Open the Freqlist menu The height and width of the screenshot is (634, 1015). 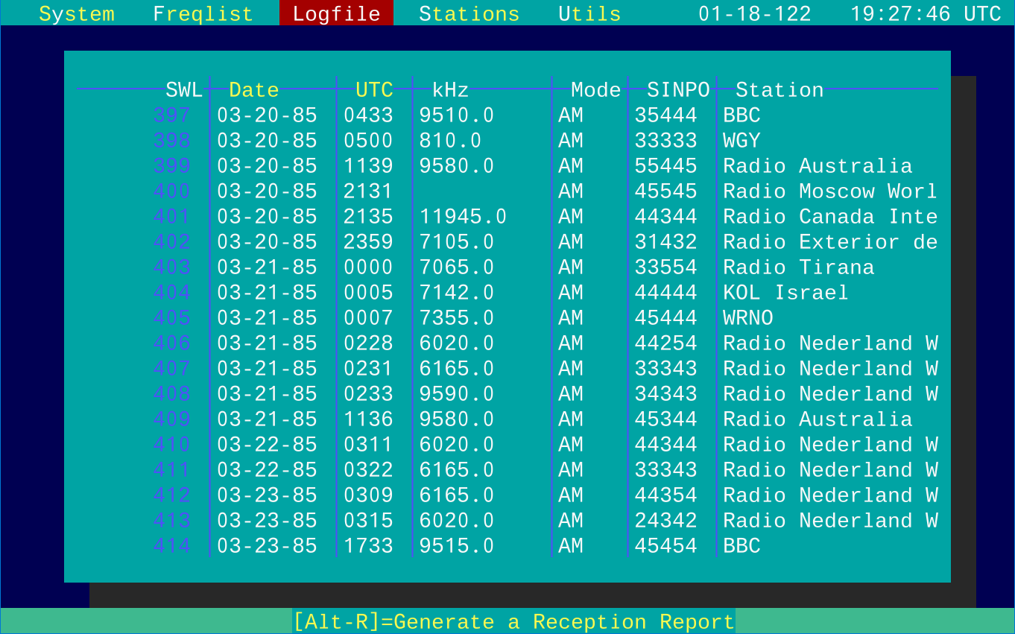(203, 13)
